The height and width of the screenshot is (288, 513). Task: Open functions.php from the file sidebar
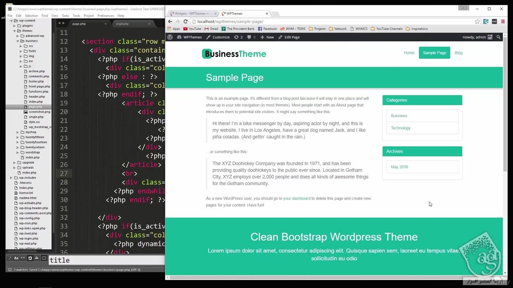[x=38, y=92]
